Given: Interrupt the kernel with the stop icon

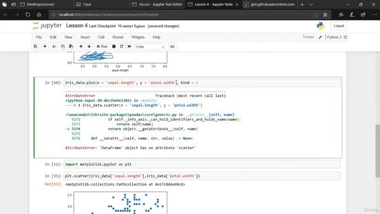Looking at the screenshot, I should [113, 46].
